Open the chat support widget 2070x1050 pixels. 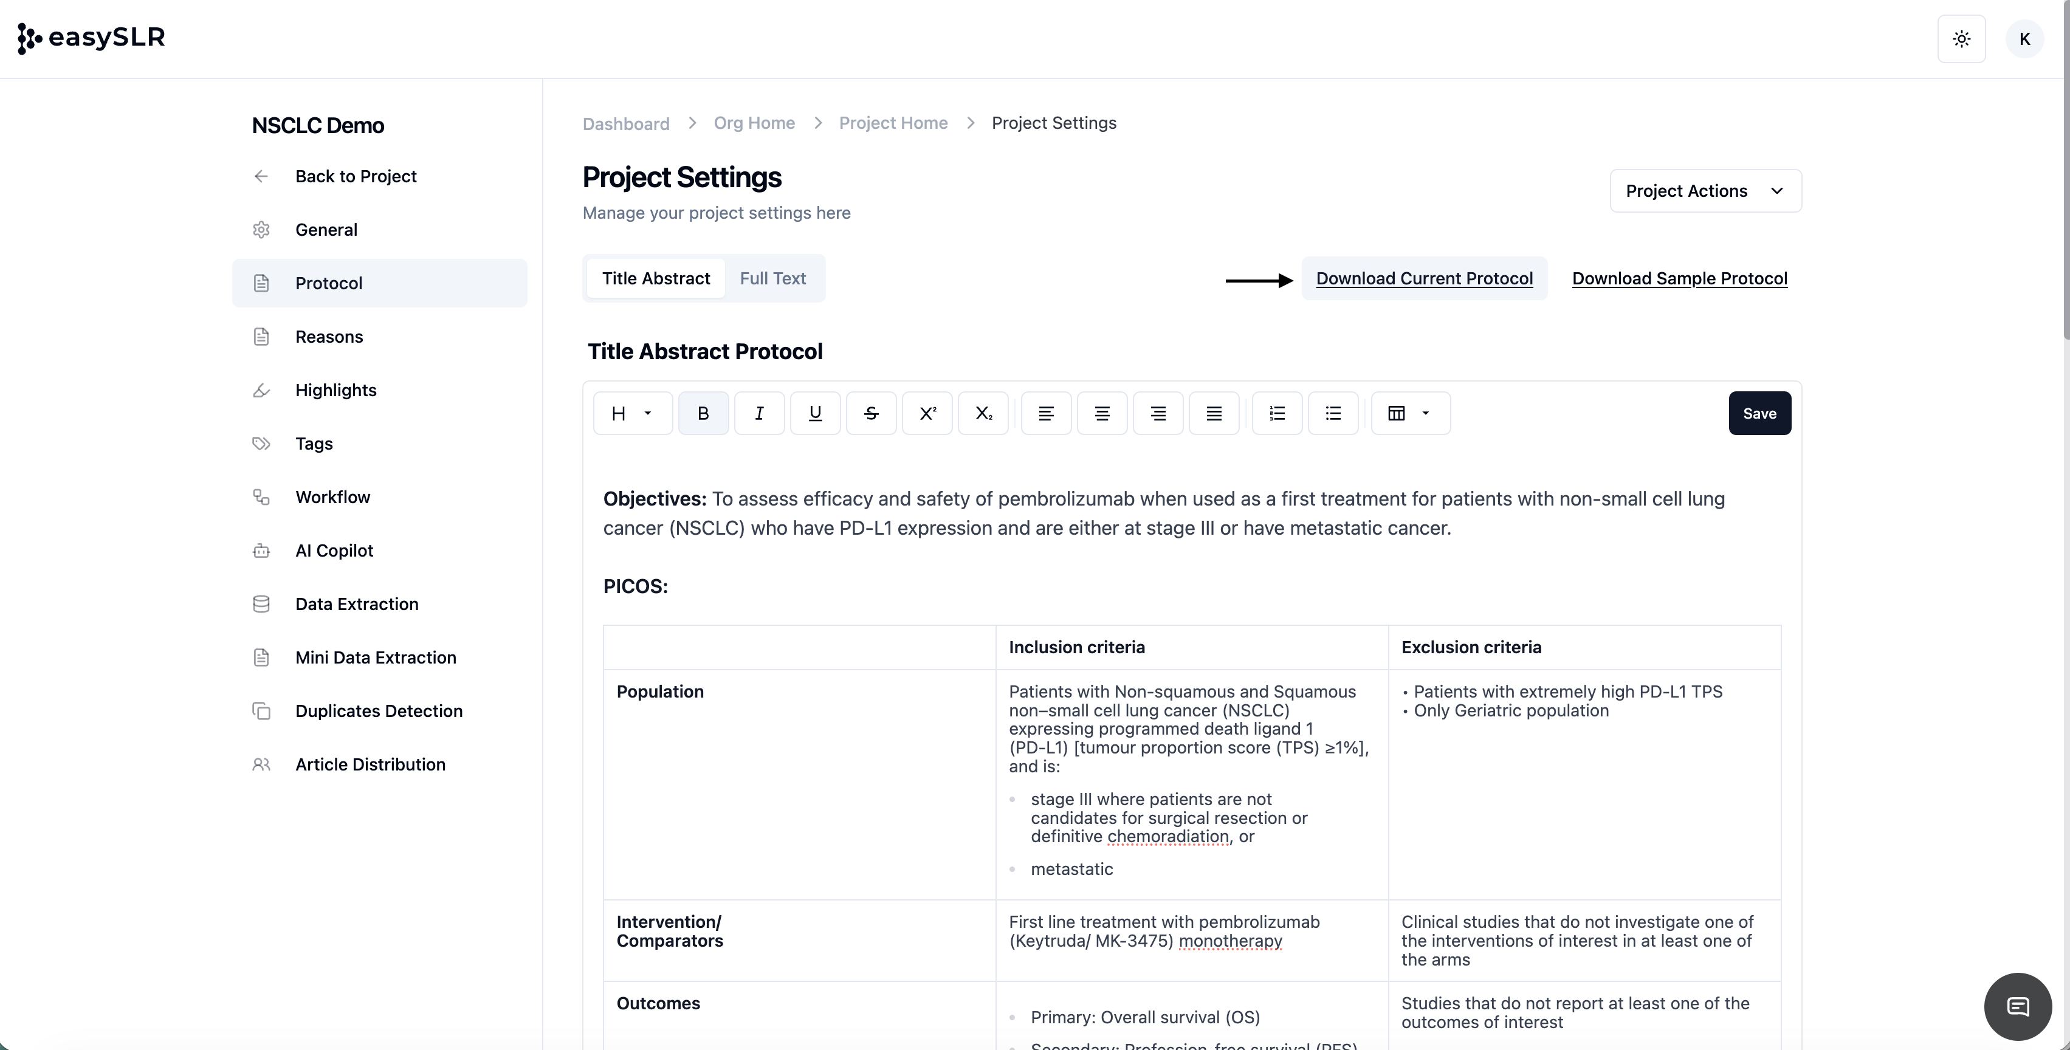tap(2017, 1006)
